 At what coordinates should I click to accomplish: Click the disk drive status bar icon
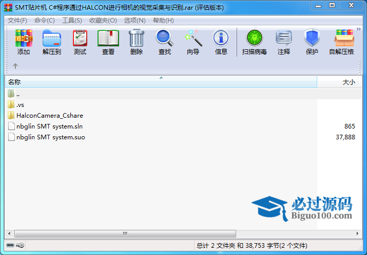click(11, 245)
